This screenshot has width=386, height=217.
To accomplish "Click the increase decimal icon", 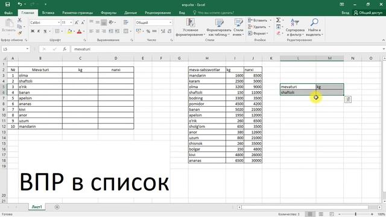I will [x=163, y=31].
